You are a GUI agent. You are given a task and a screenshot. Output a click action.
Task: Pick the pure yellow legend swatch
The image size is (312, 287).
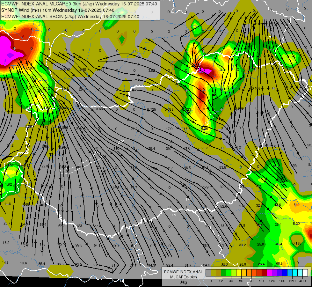click(239, 273)
